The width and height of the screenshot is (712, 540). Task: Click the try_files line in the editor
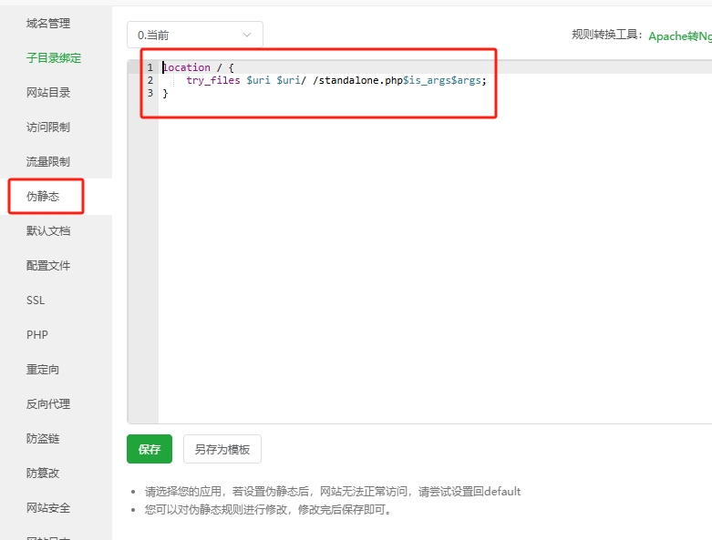pos(335,80)
